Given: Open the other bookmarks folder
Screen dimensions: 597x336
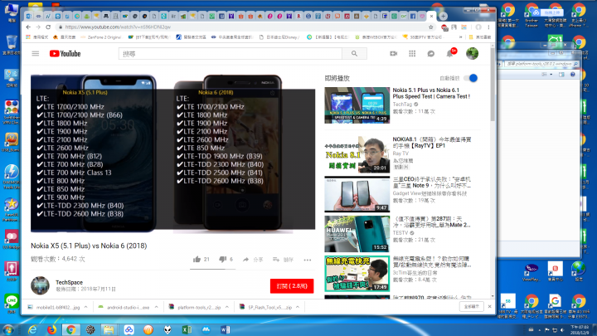Looking at the screenshot, I should tap(480, 37).
